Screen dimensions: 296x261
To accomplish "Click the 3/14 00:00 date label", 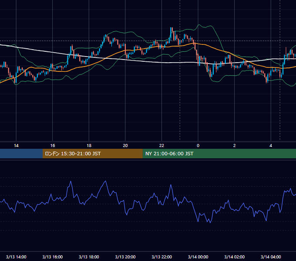I will (198, 257).
